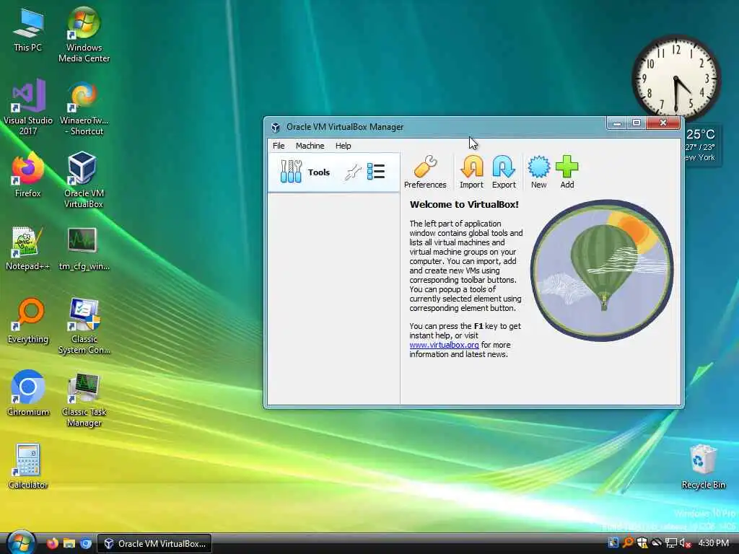Select the tm_cfg_win desktop icon

[84, 248]
